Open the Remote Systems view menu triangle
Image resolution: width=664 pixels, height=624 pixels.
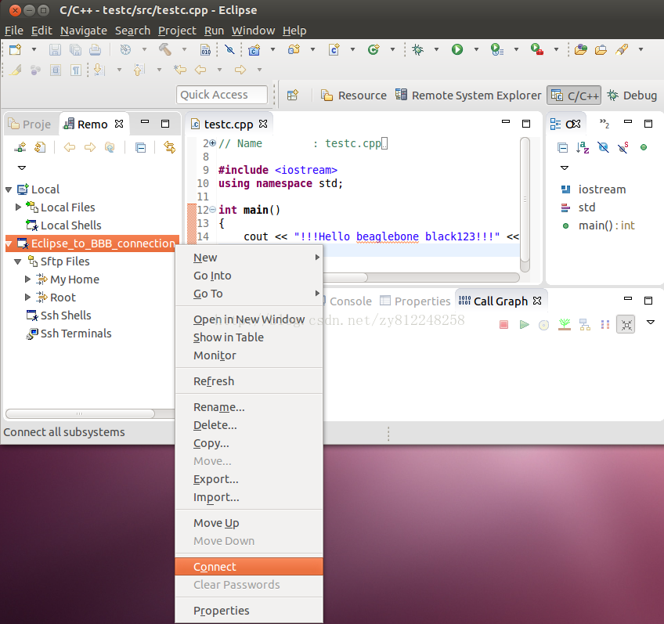[x=21, y=168]
